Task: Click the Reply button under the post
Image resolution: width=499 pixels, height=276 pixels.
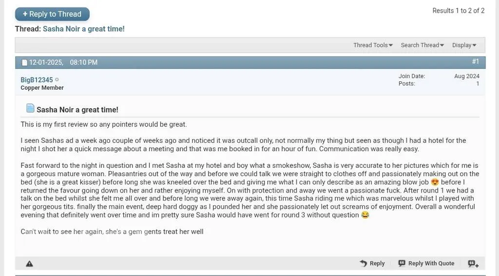Action: [x=372, y=263]
